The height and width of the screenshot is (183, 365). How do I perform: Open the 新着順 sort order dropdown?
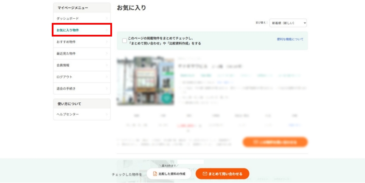click(x=288, y=23)
